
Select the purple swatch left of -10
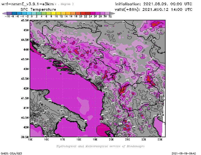pyautogui.click(x=9, y=13)
